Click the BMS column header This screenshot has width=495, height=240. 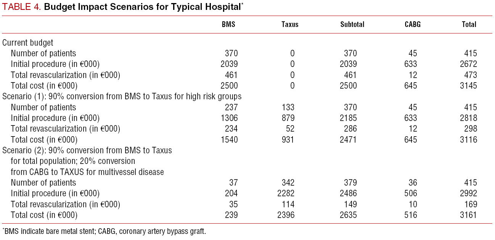pos(228,24)
